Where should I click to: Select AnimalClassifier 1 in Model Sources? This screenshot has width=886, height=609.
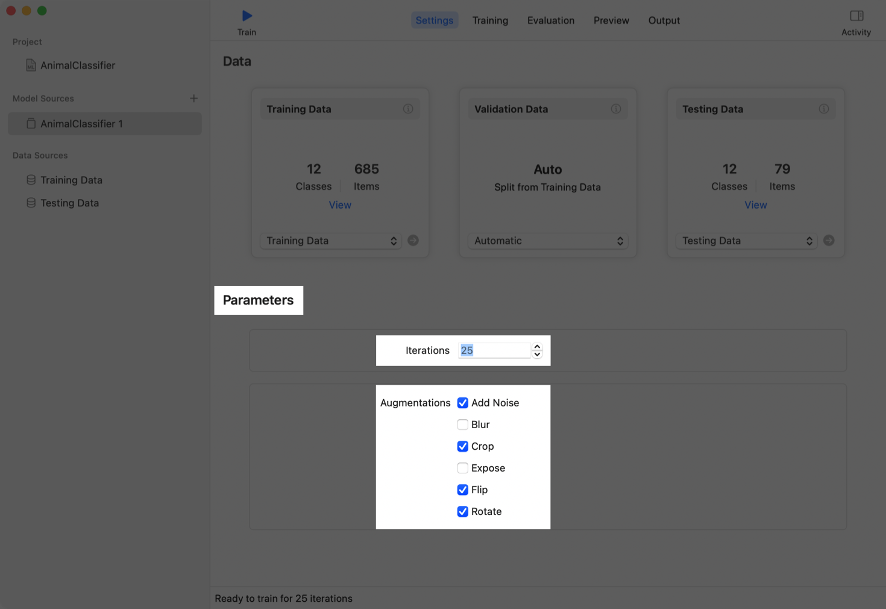click(81, 124)
